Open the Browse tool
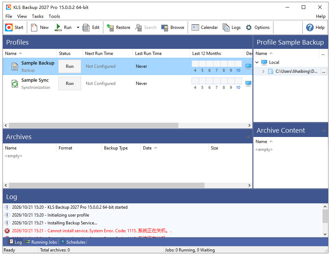Screen dimensions: 331x254 tap(173, 27)
